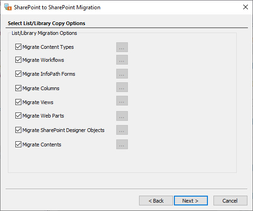Open options button beside Migrate Content Types
The image size is (253, 211).
coord(122,47)
